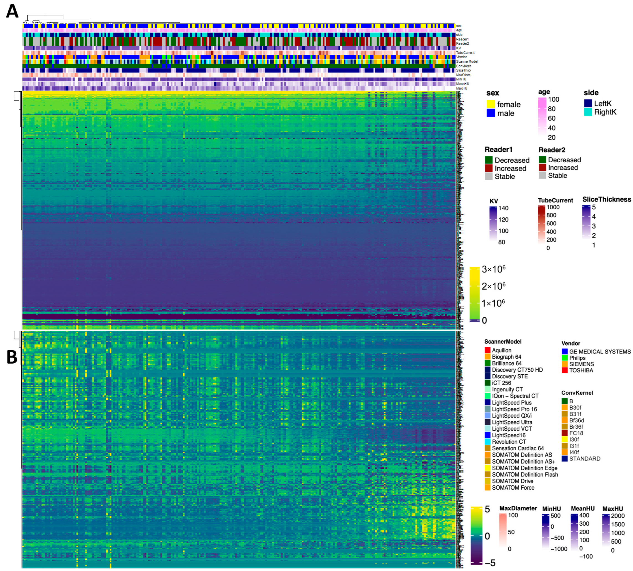Click Reader2 Increased red swatch

pyautogui.click(x=542, y=168)
